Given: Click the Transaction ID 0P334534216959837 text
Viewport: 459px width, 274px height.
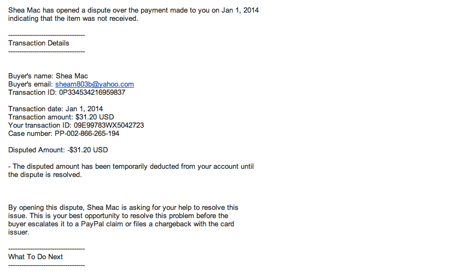Looking at the screenshot, I should click(x=67, y=93).
